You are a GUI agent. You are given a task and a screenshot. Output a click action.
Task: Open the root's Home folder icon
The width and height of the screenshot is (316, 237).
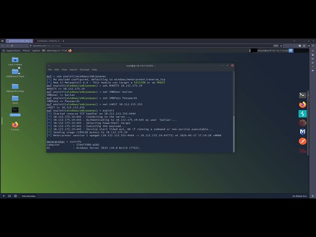[15, 60]
